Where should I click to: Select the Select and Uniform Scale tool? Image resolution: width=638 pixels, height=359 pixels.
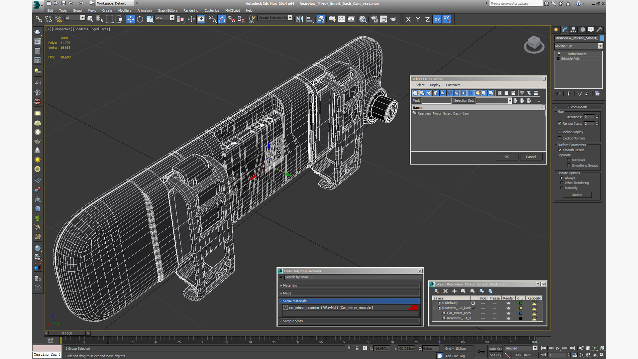click(x=150, y=19)
